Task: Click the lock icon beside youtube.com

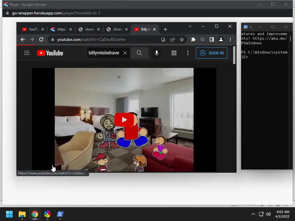Action: point(53,39)
